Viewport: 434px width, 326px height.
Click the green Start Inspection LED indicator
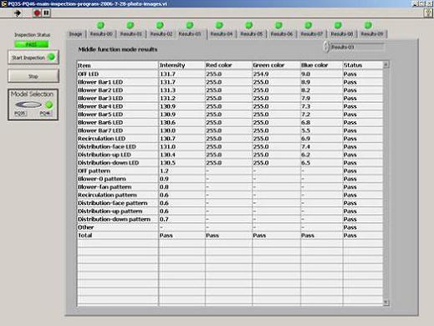(x=52, y=57)
